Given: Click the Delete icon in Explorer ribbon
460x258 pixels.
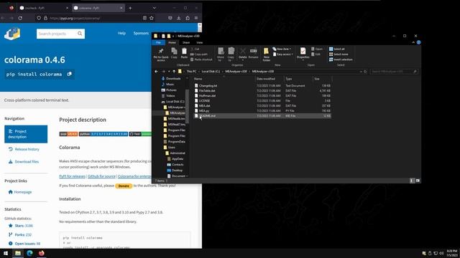Looking at the screenshot, I should (243, 51).
